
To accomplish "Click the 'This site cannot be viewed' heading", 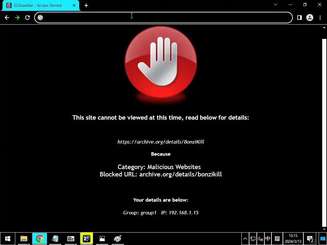I will click(161, 117).
